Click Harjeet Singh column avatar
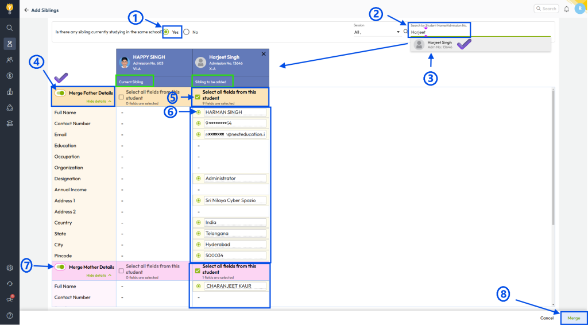Image resolution: width=588 pixels, height=325 pixels. coord(201,62)
